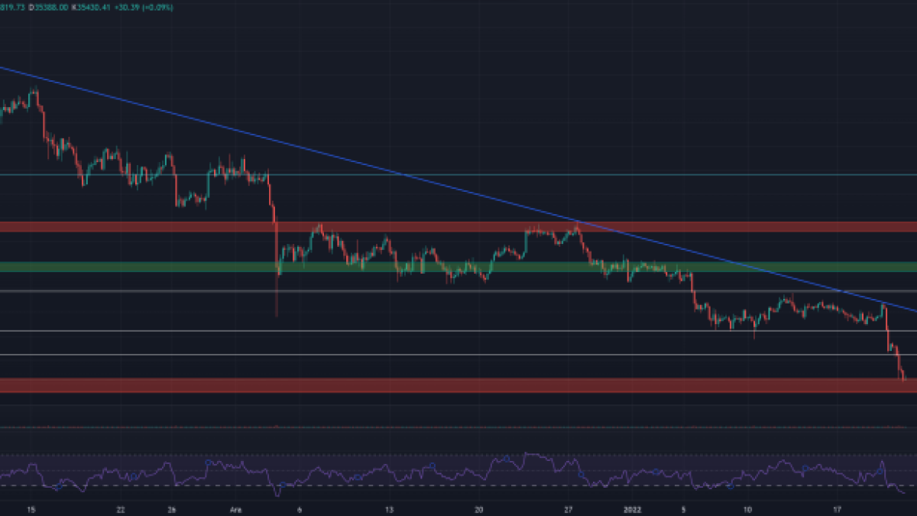
Task: Select date label 15 on the time axis
Action: coord(31,508)
